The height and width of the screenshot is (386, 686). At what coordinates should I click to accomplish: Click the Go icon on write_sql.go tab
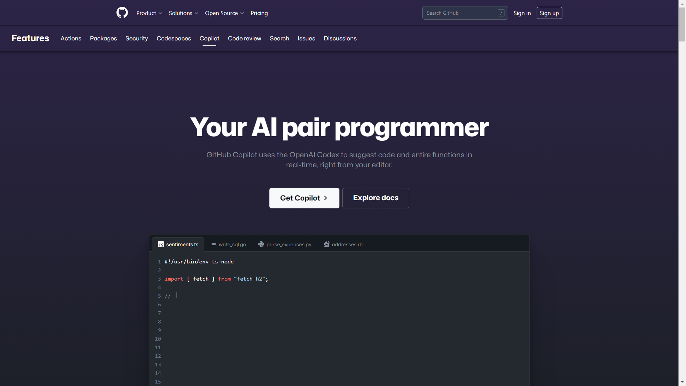214,244
